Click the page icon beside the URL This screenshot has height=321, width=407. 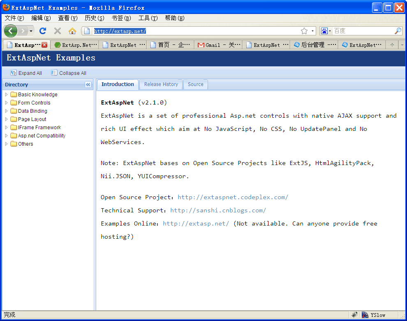tap(87, 31)
